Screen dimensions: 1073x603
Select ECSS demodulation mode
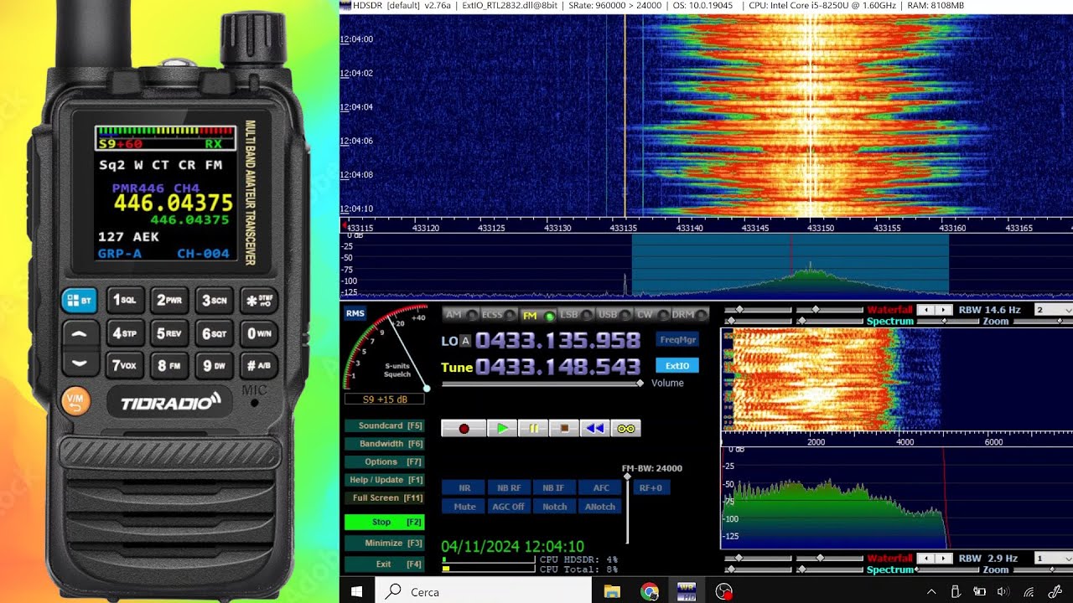(x=499, y=315)
